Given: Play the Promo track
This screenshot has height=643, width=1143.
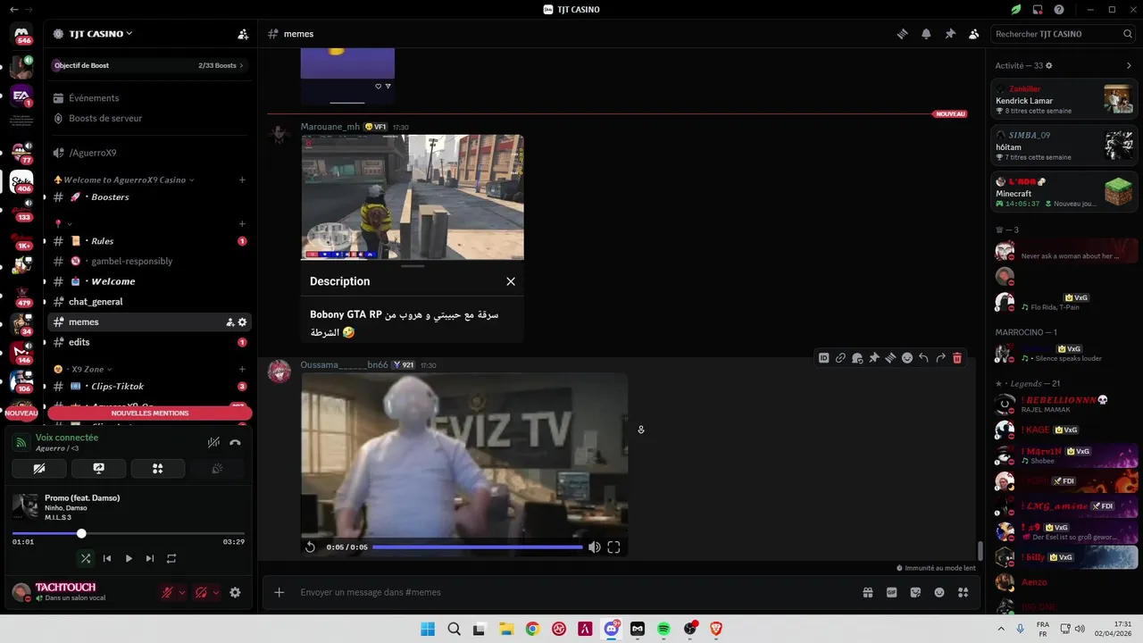Looking at the screenshot, I should pyautogui.click(x=129, y=558).
